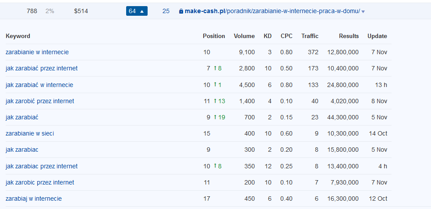The width and height of the screenshot is (431, 209).
Task: Sort by Update column header
Action: pos(377,36)
